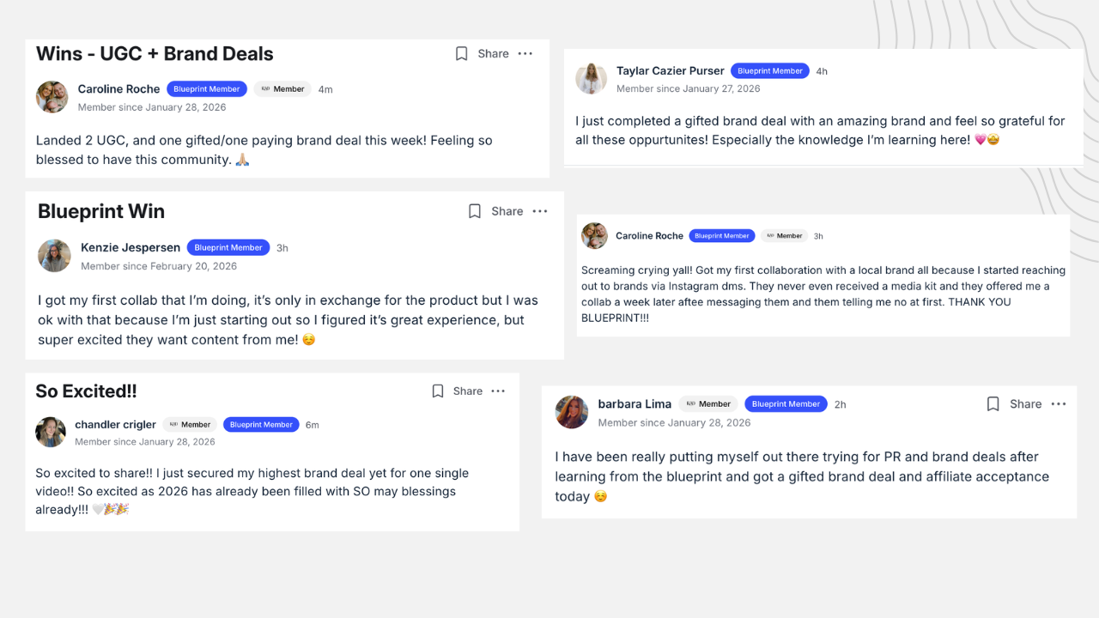Viewport: 1099px width, 618px height.
Task: Open Kenzie Jespersen's profile picture
Action: coord(54,256)
